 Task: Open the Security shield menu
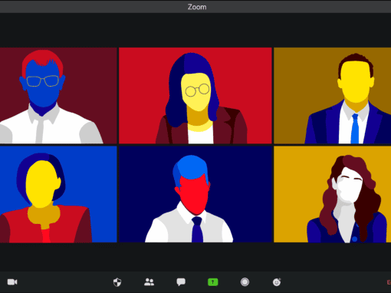(117, 282)
